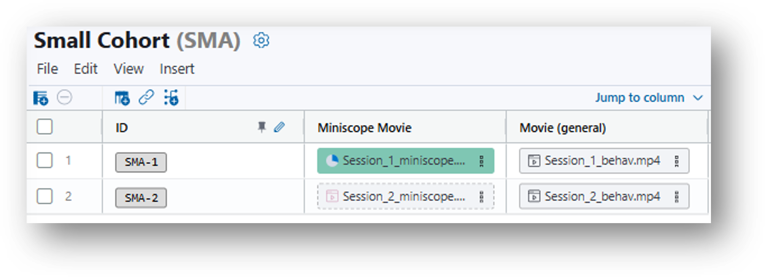This screenshot has width=765, height=277.
Task: Open the Insert menu
Action: (177, 69)
